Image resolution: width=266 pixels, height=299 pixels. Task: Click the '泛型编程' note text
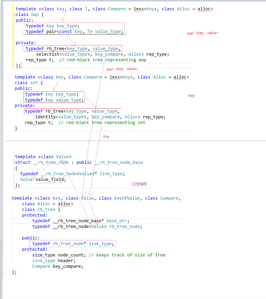point(139,184)
